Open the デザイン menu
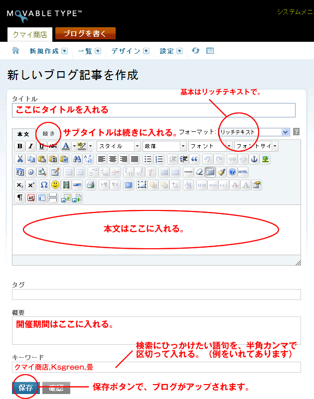The height and width of the screenshot is (399, 314). [130, 51]
